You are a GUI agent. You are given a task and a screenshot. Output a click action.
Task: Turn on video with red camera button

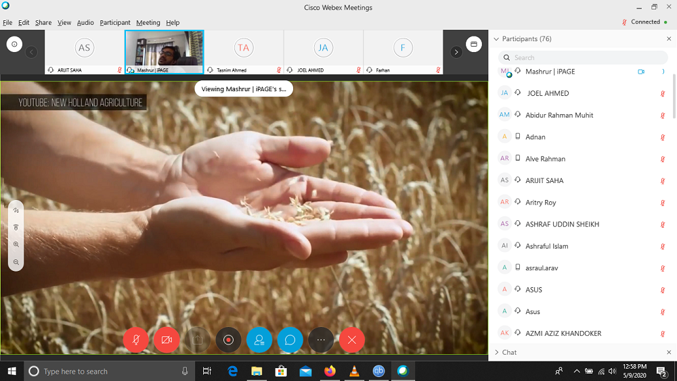click(x=167, y=340)
